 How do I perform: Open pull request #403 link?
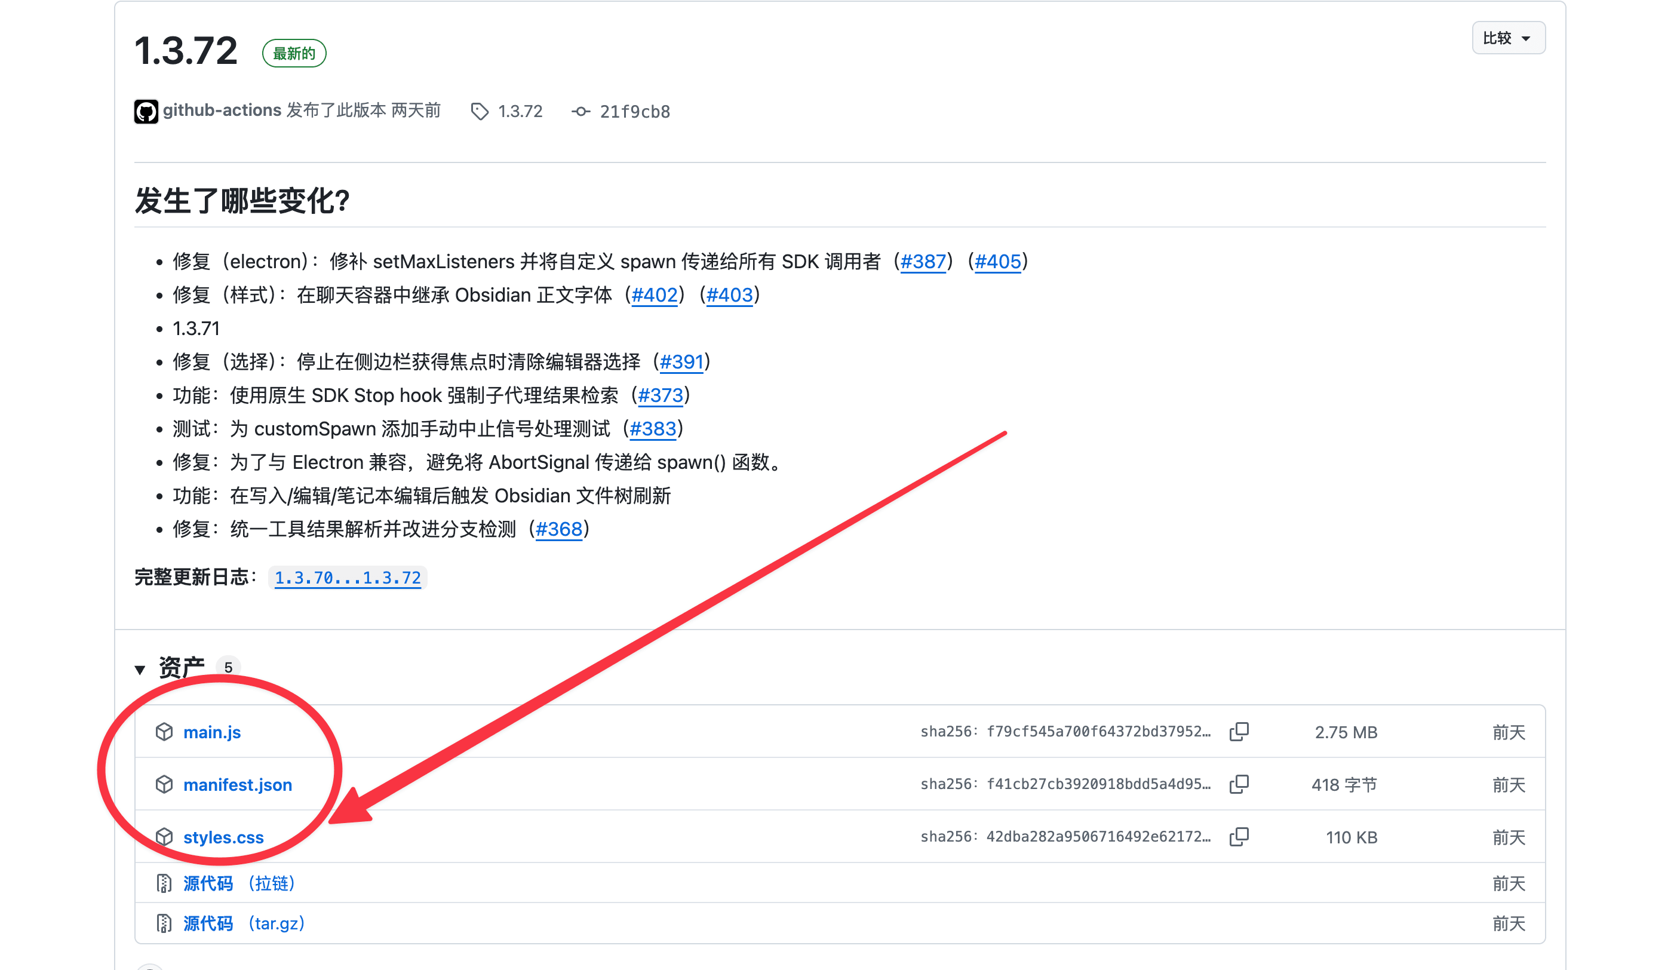(x=729, y=295)
